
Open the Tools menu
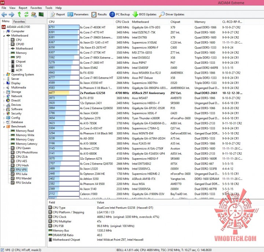(x=49, y=8)
